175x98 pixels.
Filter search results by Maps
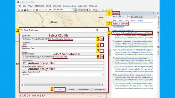[121, 20]
